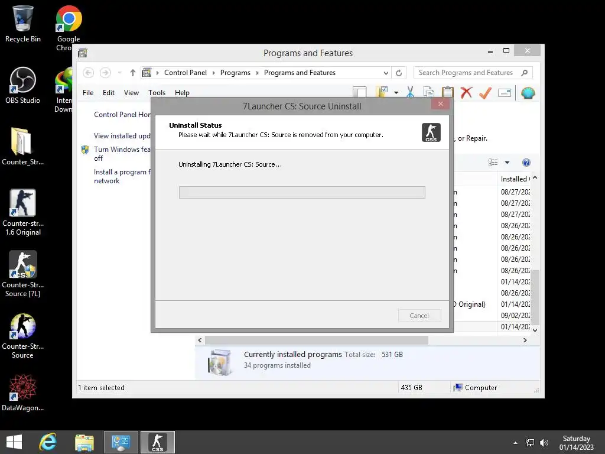Click vertical scrollbar down arrow in program list
The width and height of the screenshot is (605, 454).
pyautogui.click(x=535, y=330)
